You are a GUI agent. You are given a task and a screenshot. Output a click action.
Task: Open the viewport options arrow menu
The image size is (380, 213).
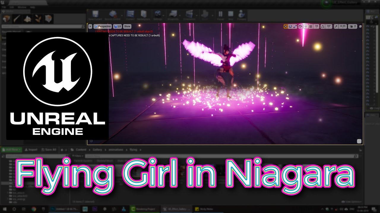pyautogui.click(x=90, y=26)
